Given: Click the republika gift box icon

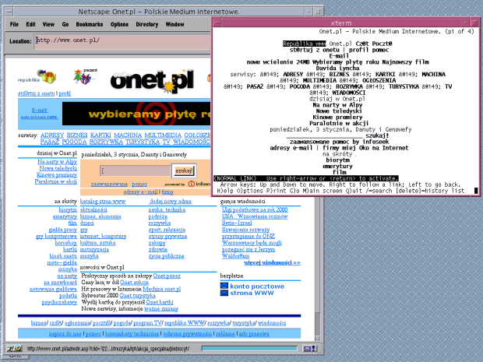Looking at the screenshot, I should pos(47,76).
